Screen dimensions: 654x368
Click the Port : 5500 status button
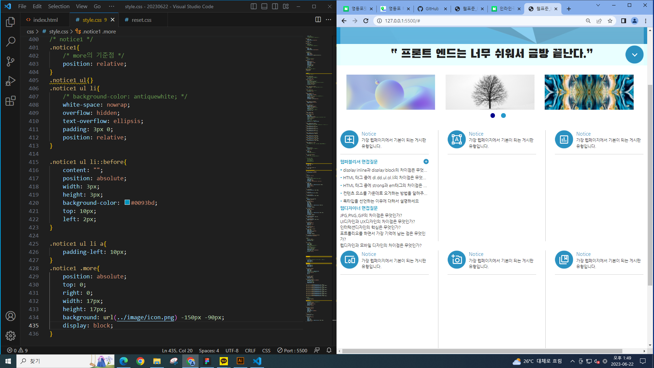tap(292, 350)
